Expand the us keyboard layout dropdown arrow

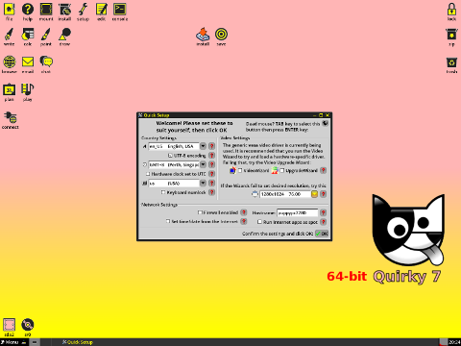tap(203, 183)
